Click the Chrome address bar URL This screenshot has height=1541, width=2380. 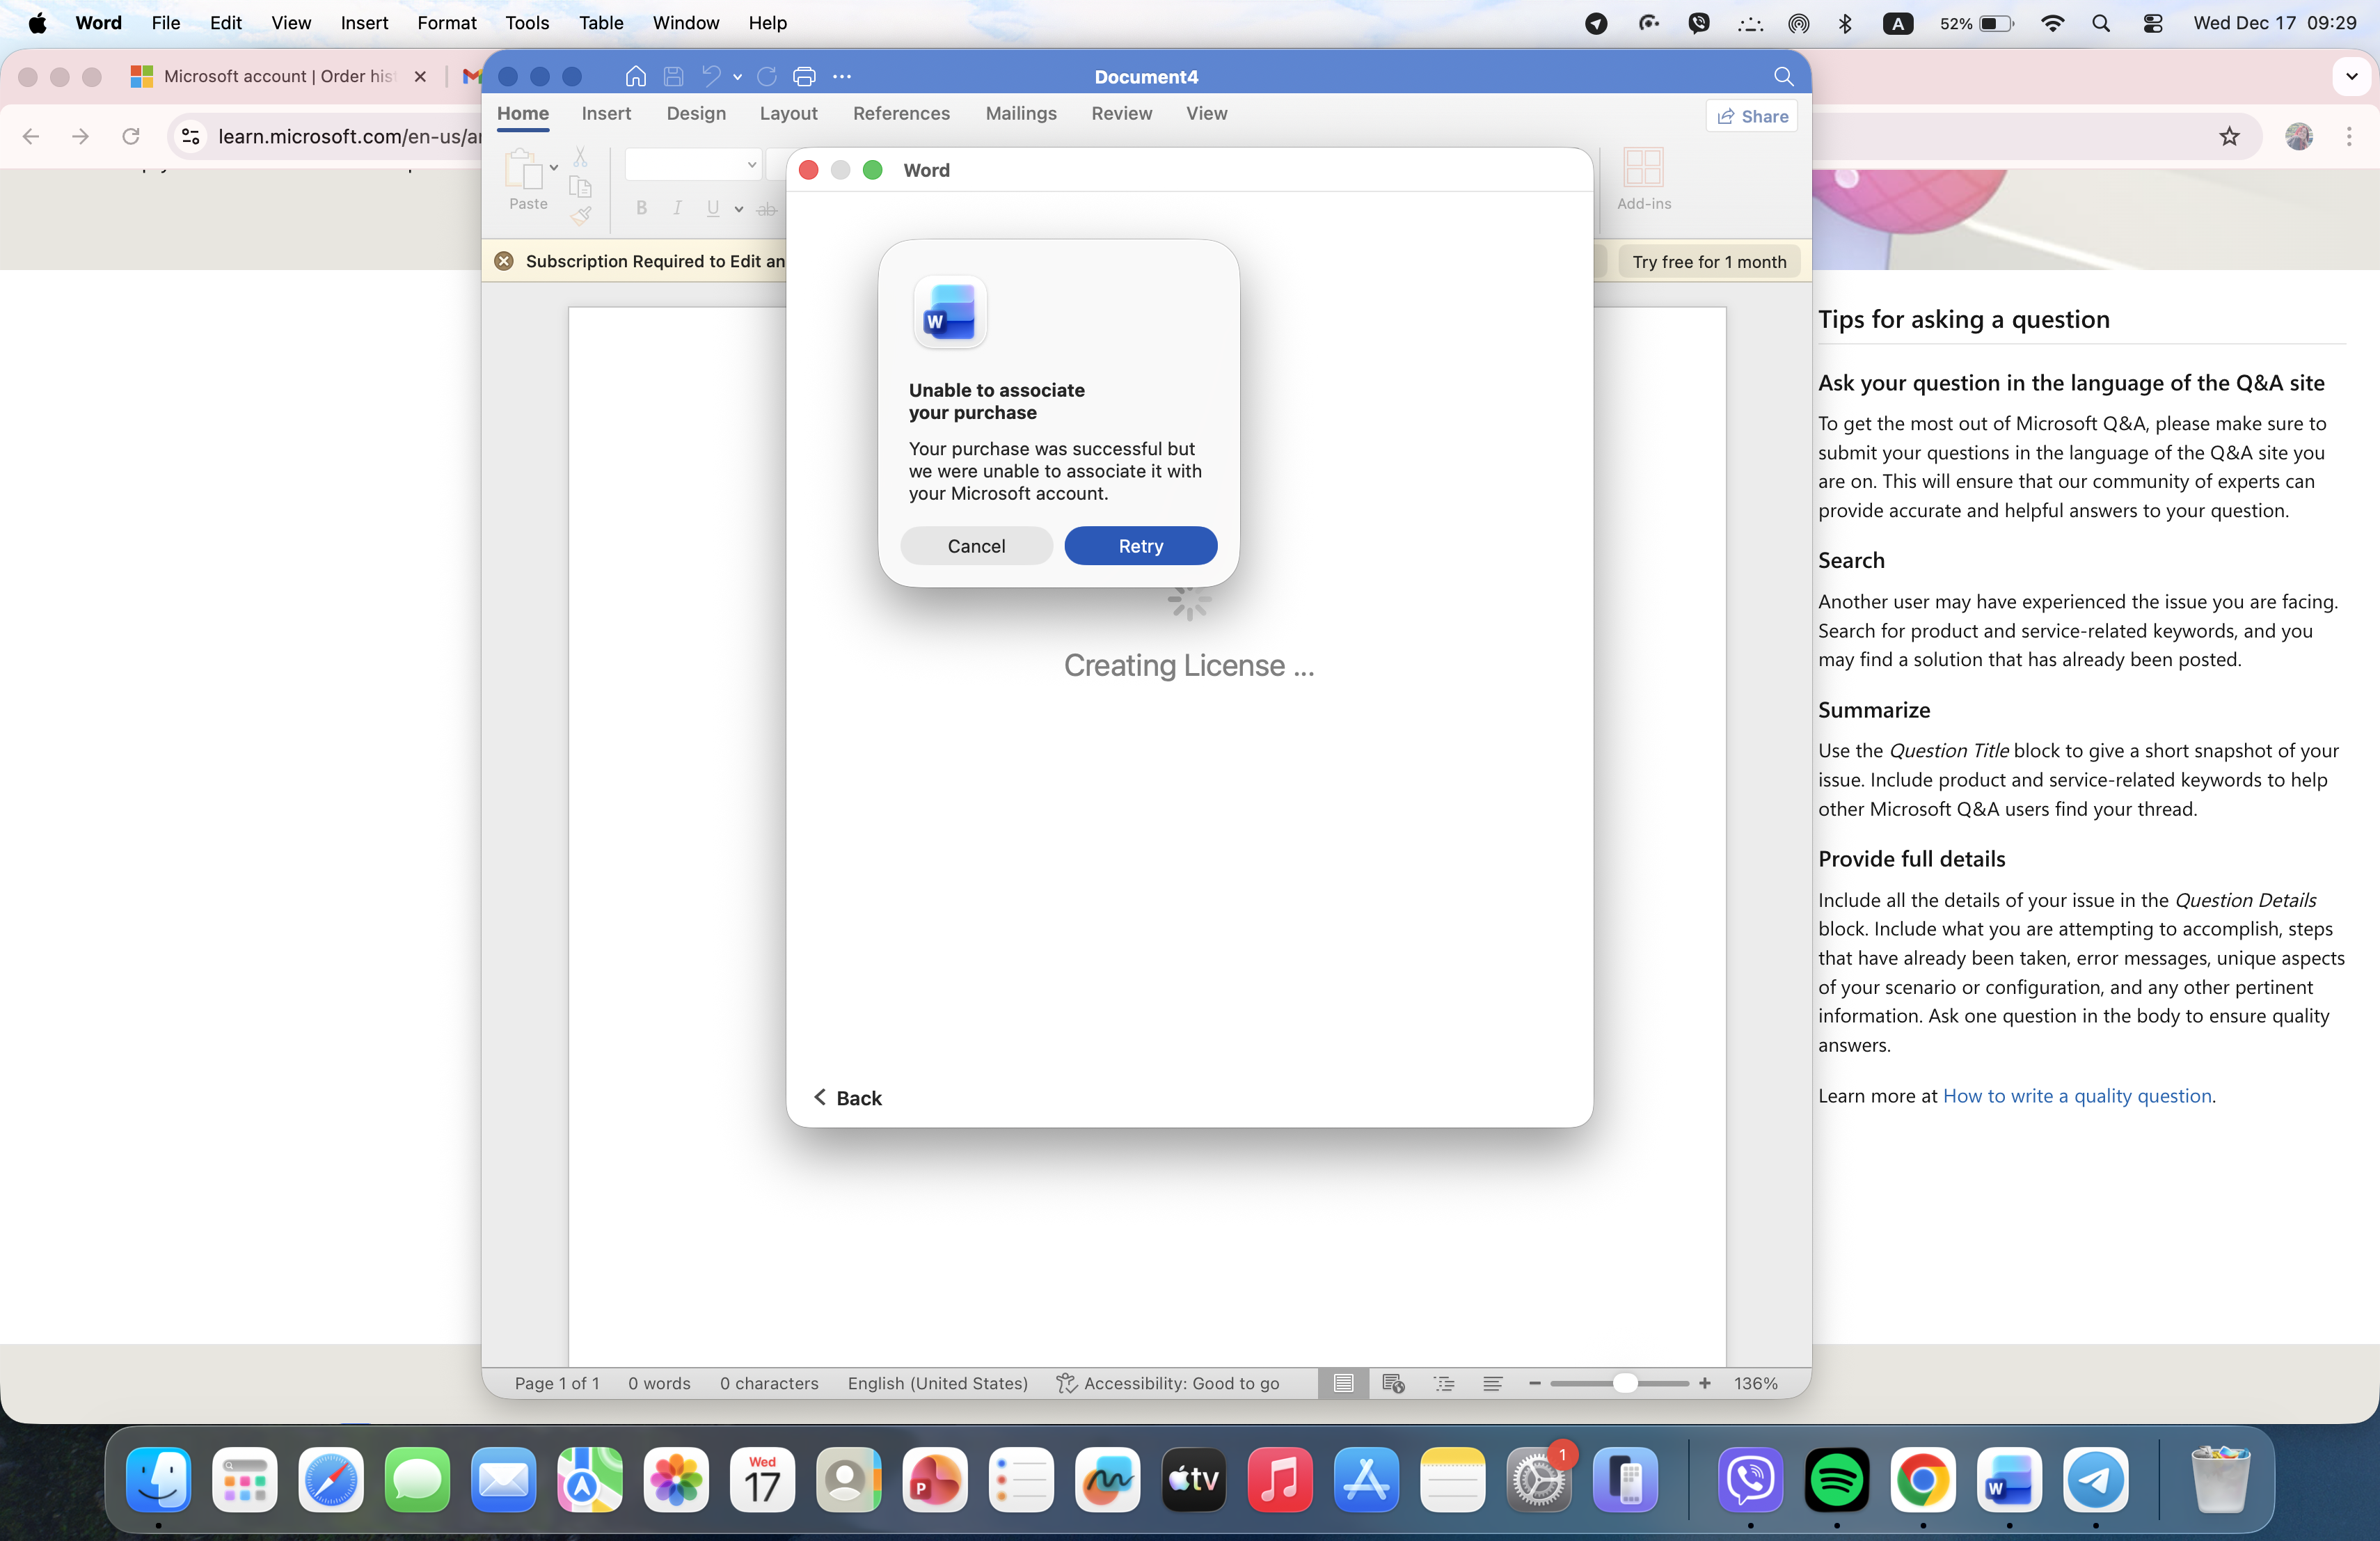pos(350,136)
